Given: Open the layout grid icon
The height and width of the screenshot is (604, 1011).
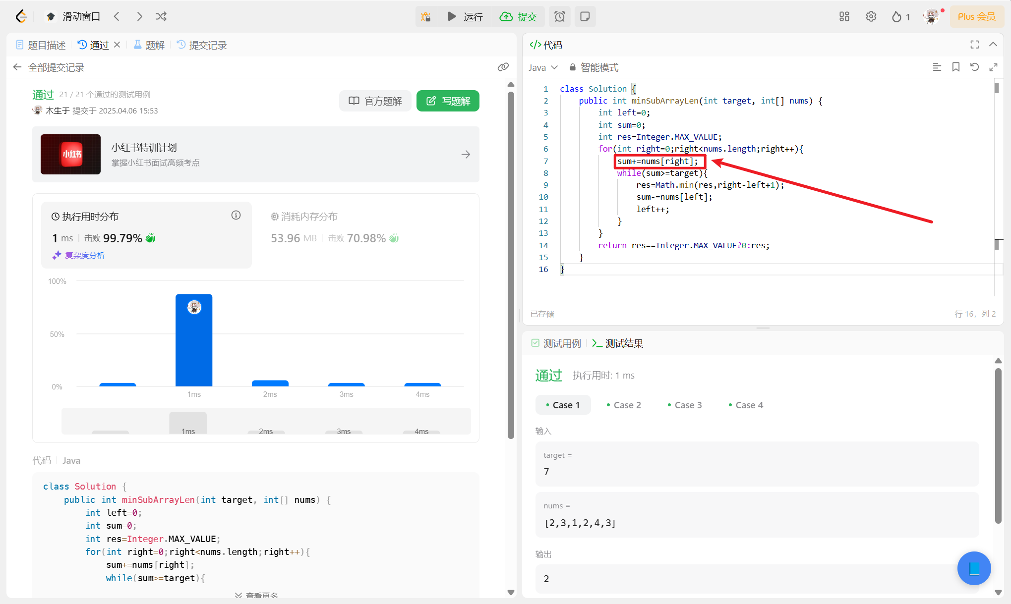Looking at the screenshot, I should 844,17.
